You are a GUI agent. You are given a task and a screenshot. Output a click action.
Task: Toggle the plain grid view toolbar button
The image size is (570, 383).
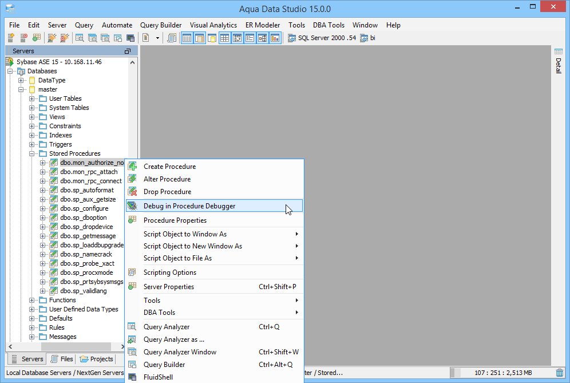click(225, 38)
